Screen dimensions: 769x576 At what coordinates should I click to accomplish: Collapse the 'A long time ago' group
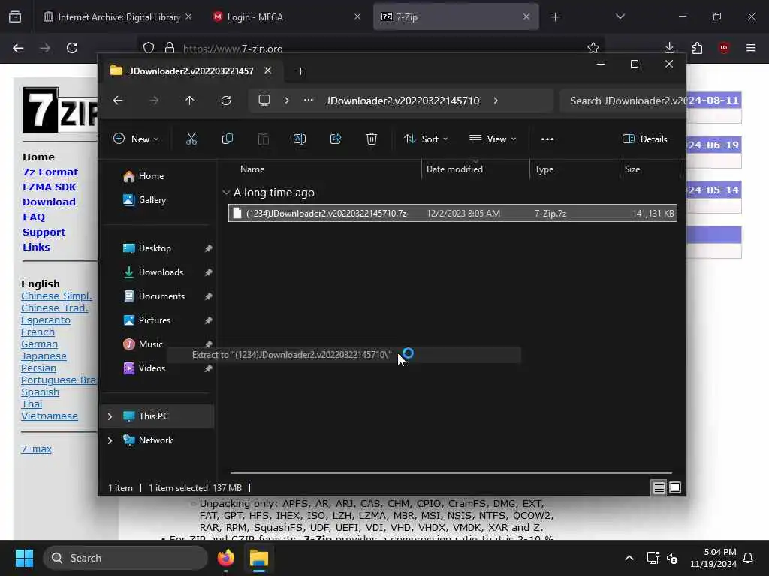(226, 193)
